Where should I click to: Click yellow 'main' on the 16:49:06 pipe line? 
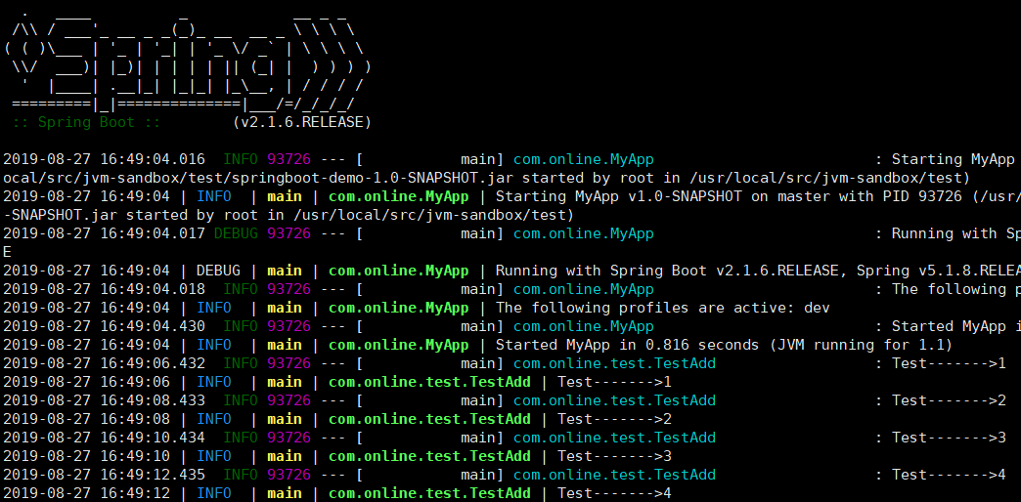(285, 382)
